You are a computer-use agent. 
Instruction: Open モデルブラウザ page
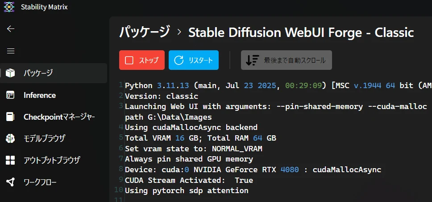[54, 138]
